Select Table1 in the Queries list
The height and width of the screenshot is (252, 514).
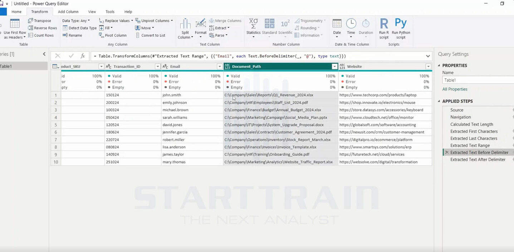tap(24, 66)
